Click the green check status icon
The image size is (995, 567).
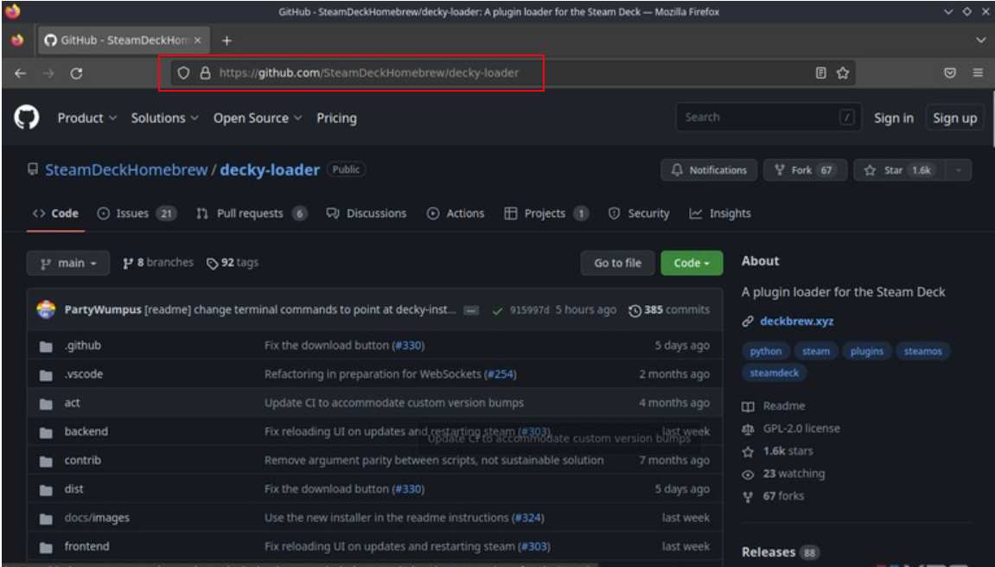[x=497, y=311]
